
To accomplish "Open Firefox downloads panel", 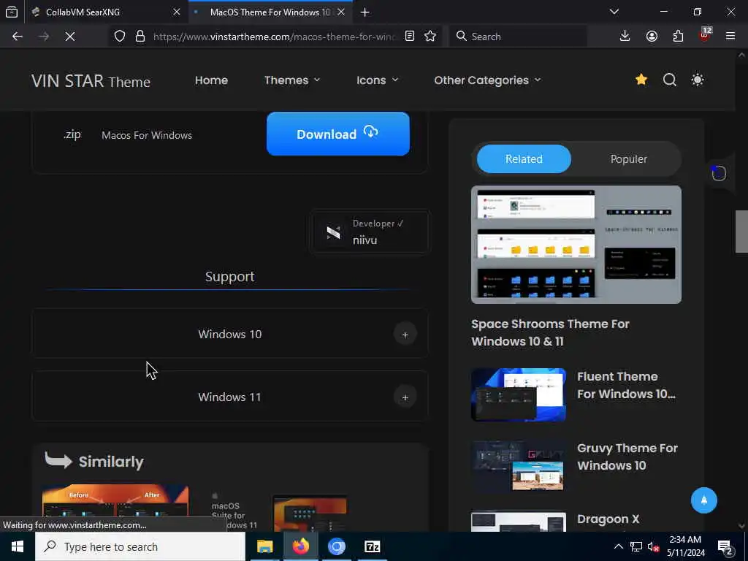I will click(625, 37).
